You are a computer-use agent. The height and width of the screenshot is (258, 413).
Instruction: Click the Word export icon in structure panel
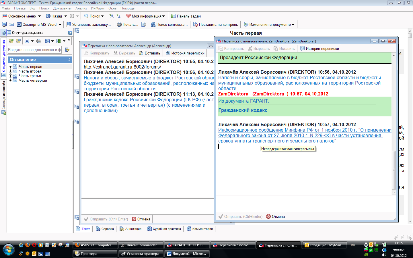27,41
